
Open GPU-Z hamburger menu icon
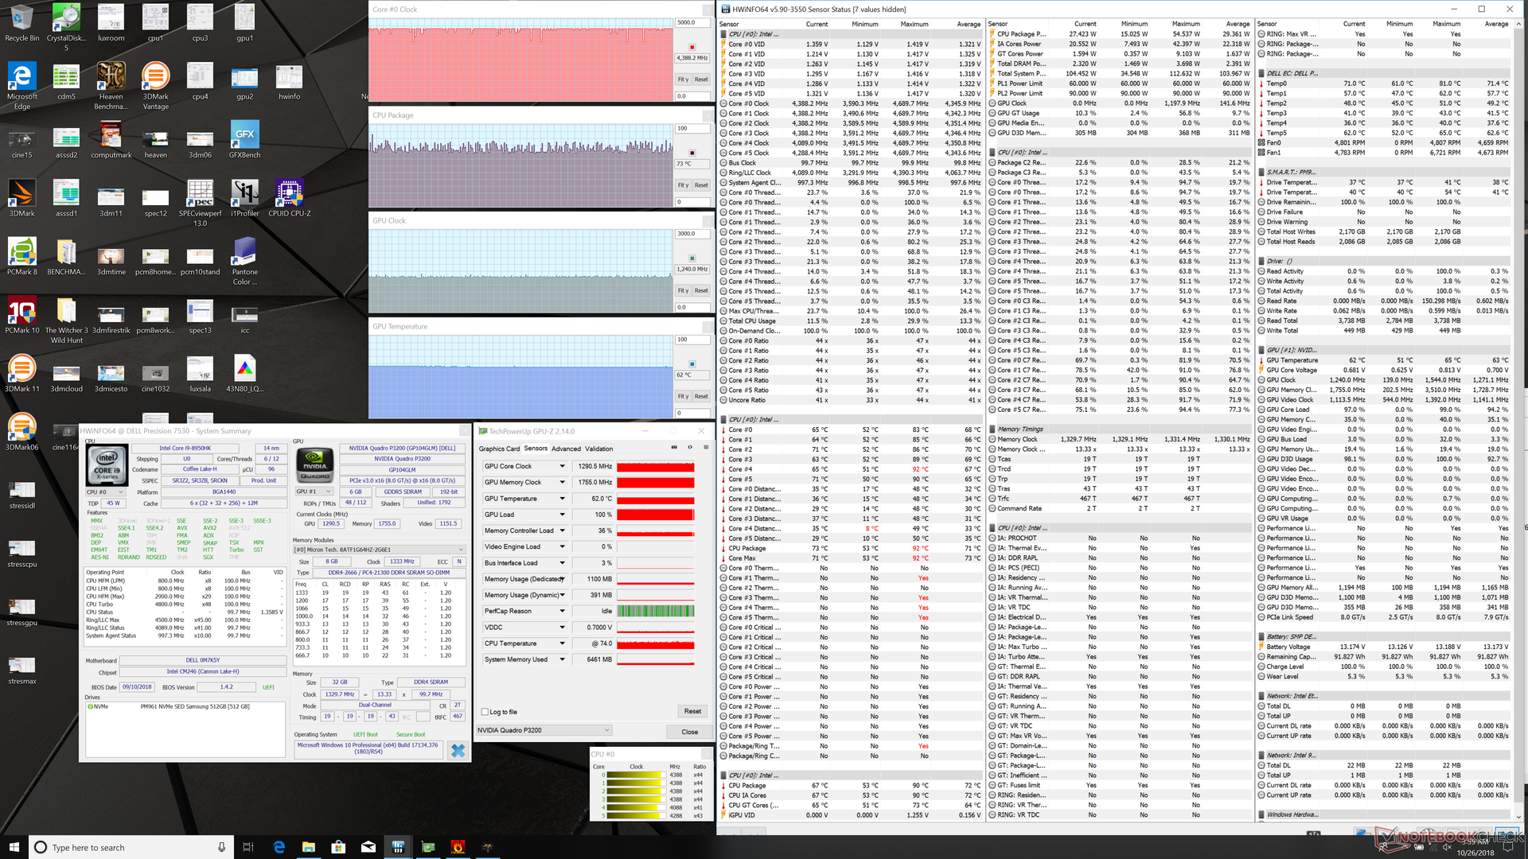(x=706, y=448)
